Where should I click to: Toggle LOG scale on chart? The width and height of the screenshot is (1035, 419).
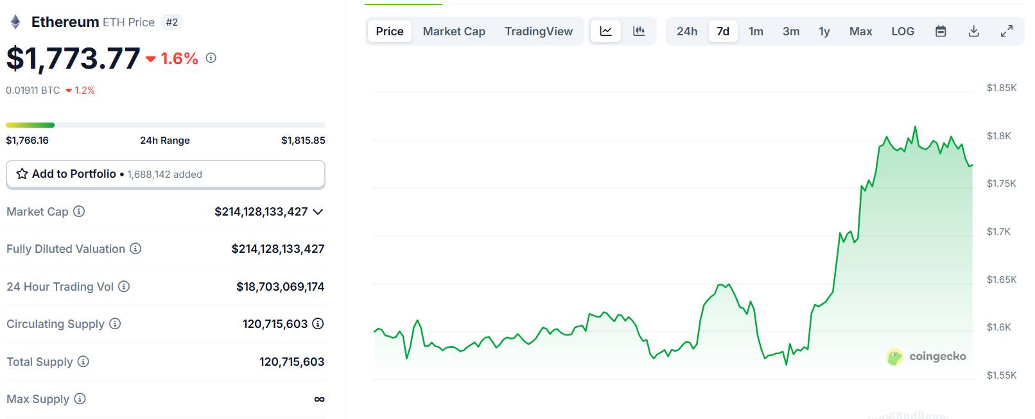[903, 31]
